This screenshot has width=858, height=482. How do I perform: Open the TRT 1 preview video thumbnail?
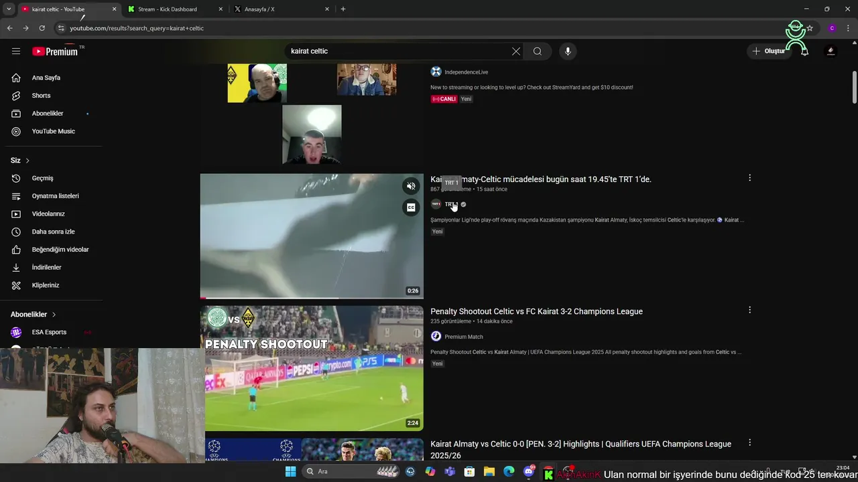(312, 236)
